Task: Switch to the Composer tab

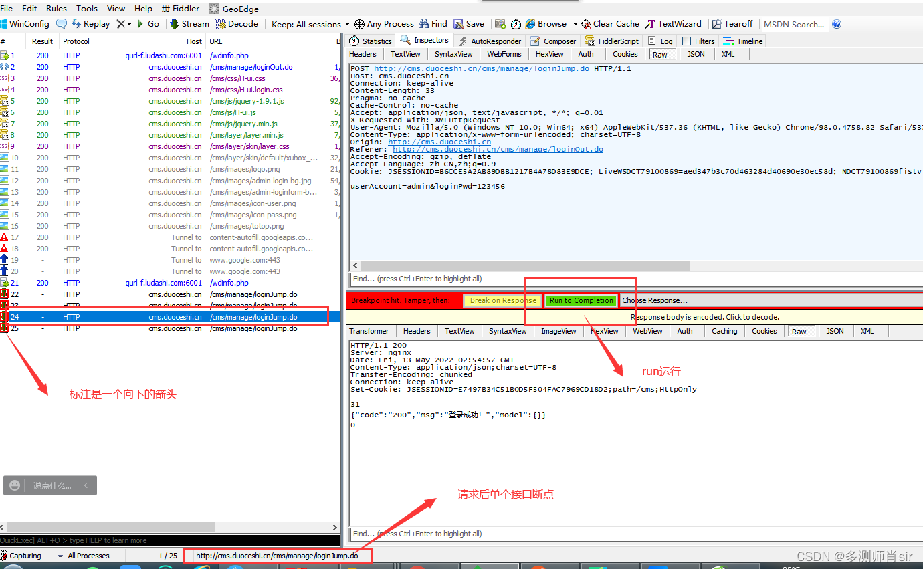Action: tap(553, 41)
